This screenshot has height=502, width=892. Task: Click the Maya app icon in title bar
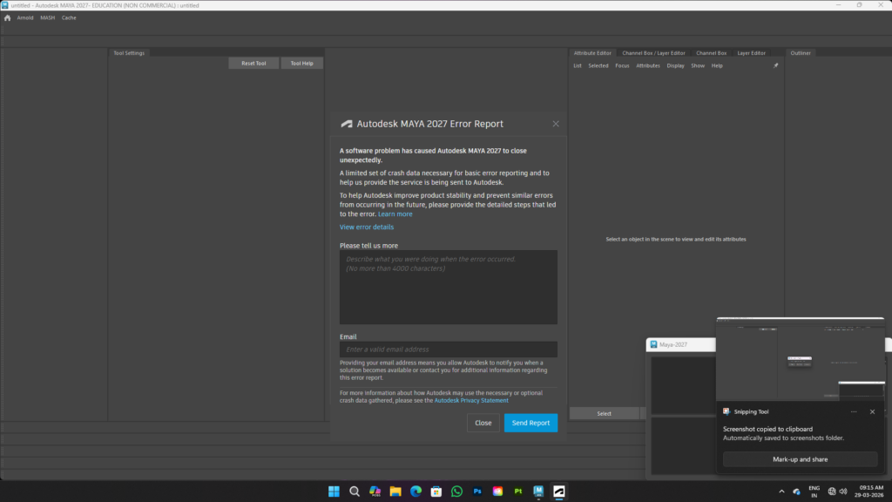click(x=4, y=5)
